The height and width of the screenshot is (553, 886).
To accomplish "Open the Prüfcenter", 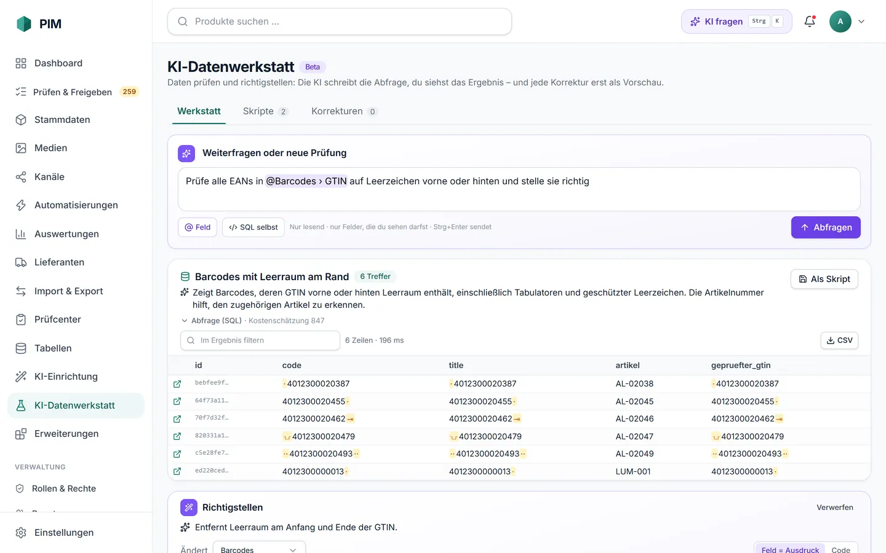I will (76, 320).
